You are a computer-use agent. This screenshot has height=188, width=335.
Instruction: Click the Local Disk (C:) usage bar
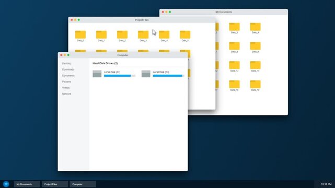[x=120, y=76]
